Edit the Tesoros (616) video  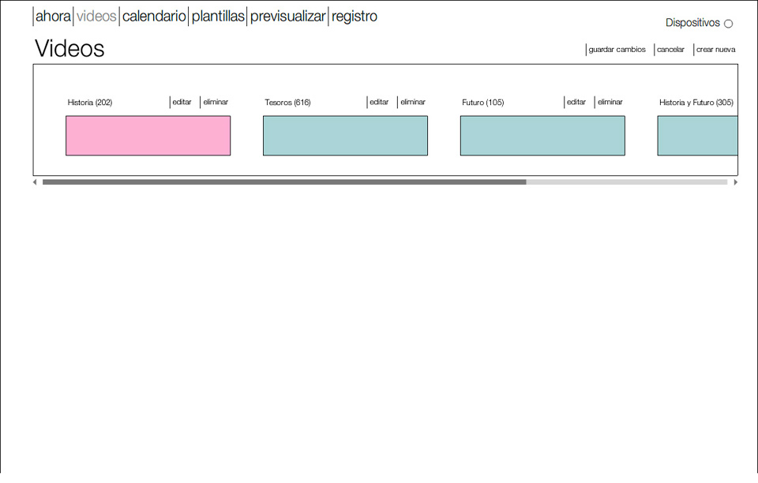tap(379, 102)
